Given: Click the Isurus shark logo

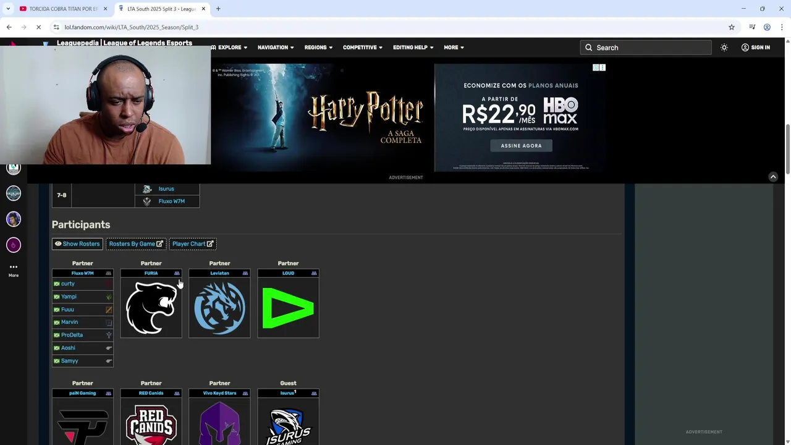Looking at the screenshot, I should pyautogui.click(x=288, y=425).
